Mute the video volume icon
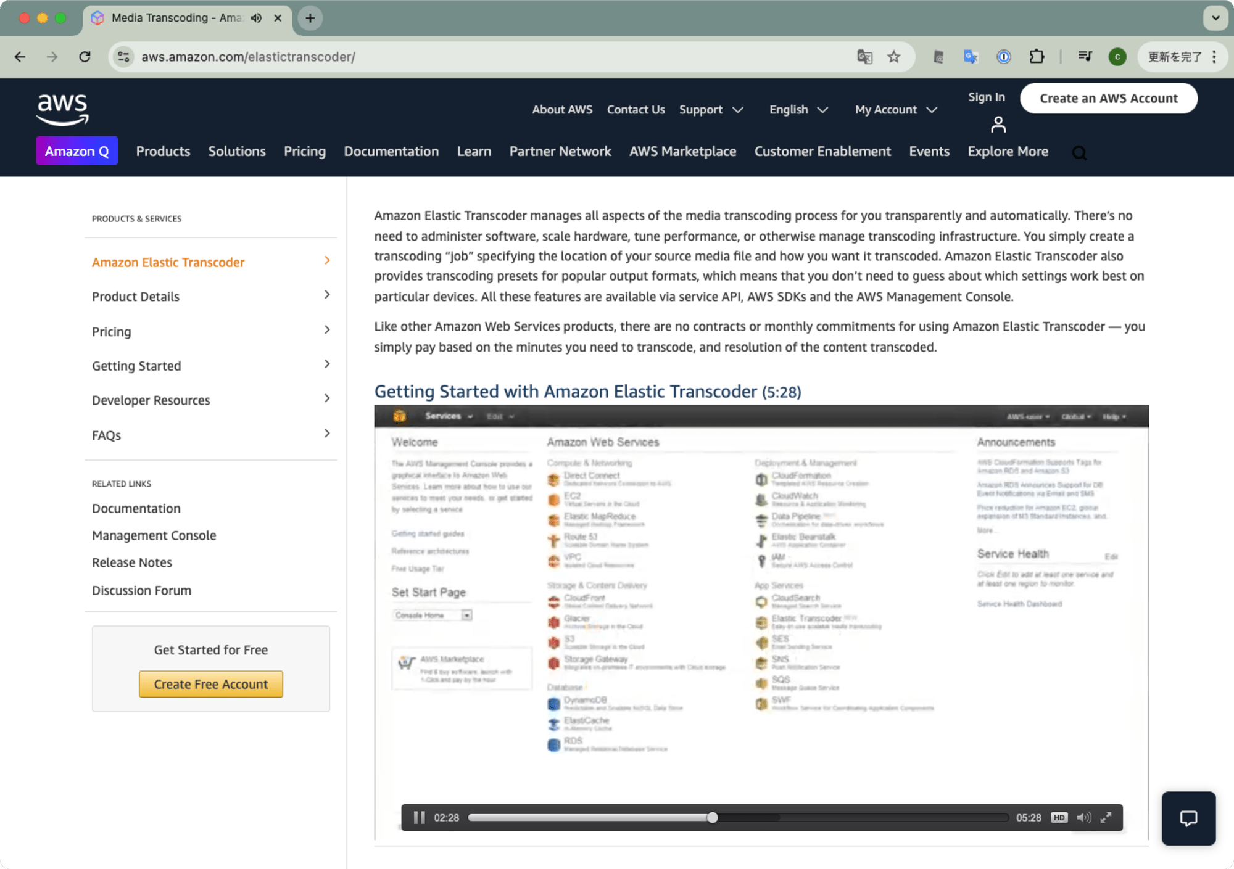The width and height of the screenshot is (1234, 869). point(1083,818)
